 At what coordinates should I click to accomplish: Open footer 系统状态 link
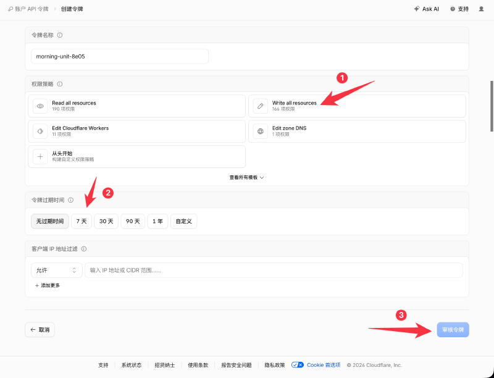pyautogui.click(x=132, y=365)
